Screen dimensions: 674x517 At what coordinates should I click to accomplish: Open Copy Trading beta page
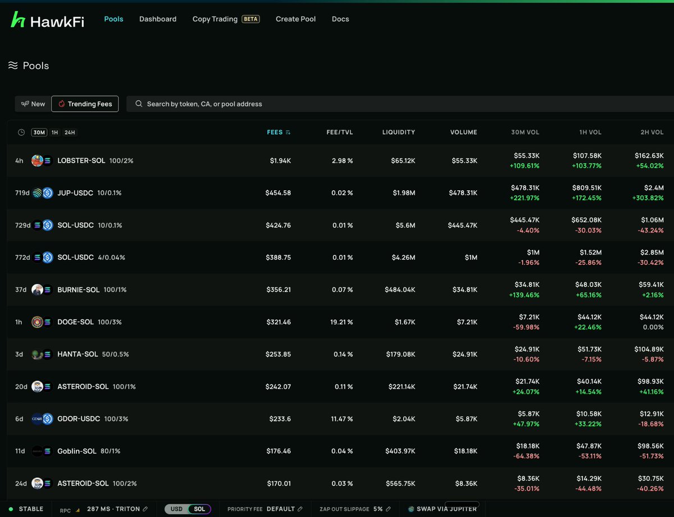[226, 19]
